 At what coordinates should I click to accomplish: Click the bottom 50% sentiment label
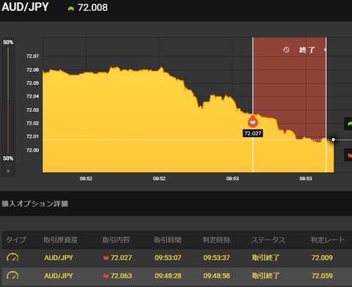pos(8,158)
